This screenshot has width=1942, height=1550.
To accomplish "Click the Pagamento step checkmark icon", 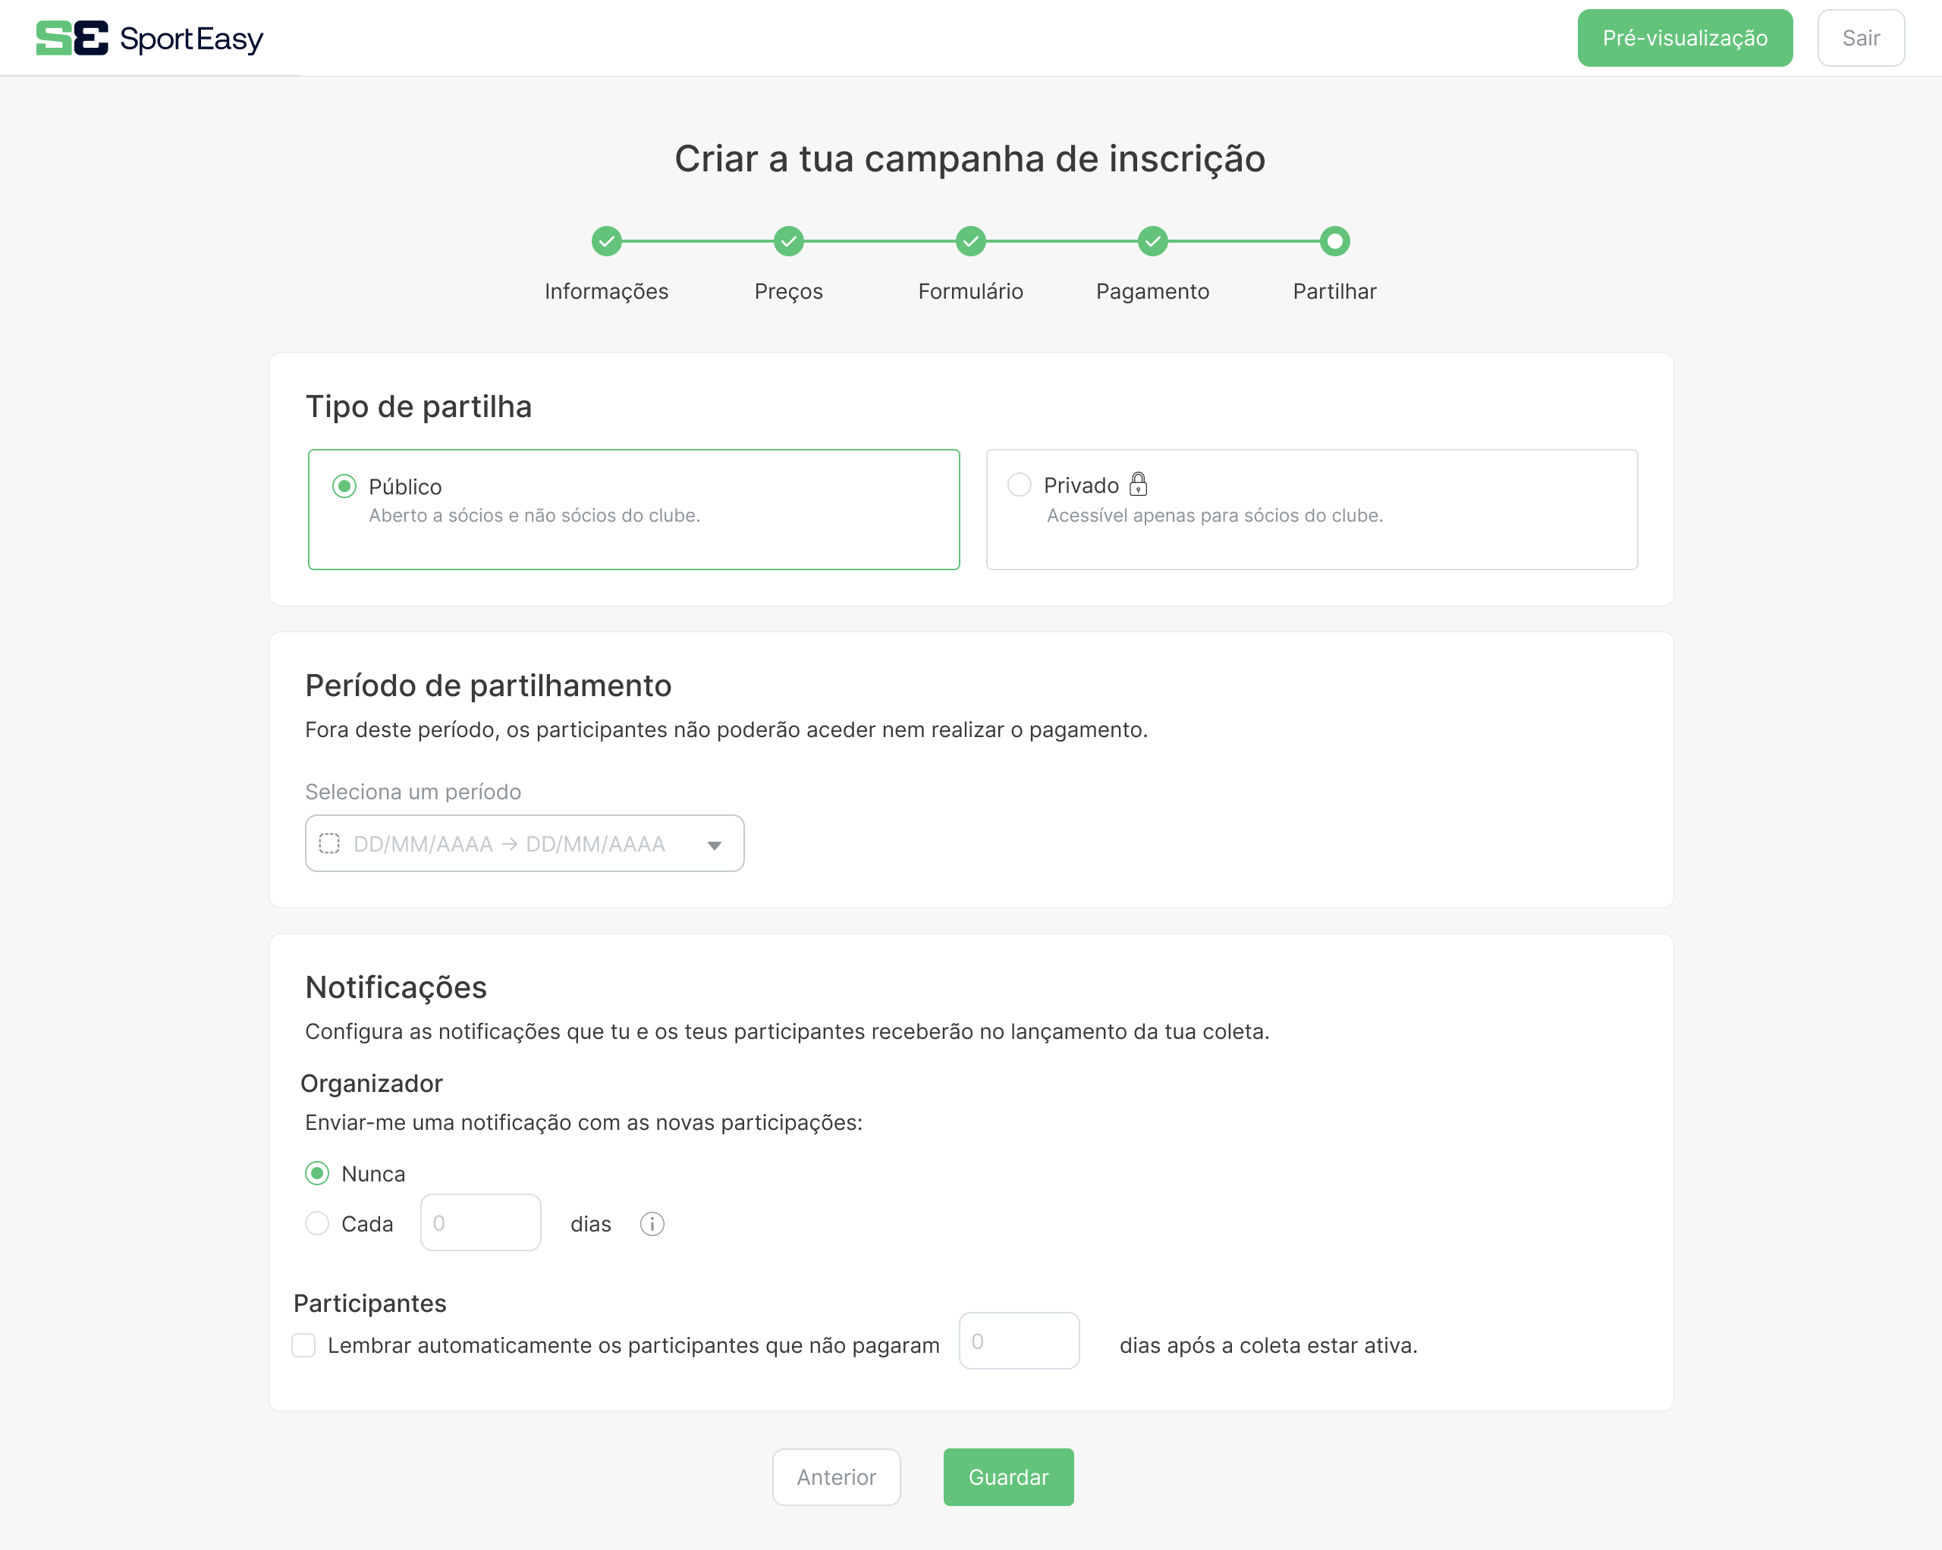I will [x=1152, y=241].
